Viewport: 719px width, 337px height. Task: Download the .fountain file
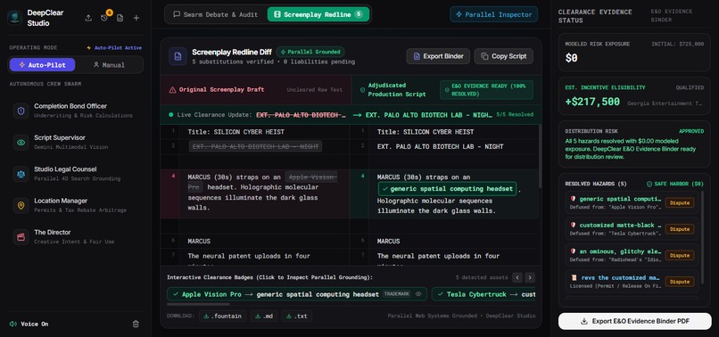[x=223, y=316]
